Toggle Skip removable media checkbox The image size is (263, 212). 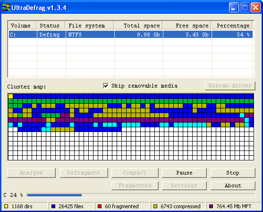pyautogui.click(x=106, y=86)
